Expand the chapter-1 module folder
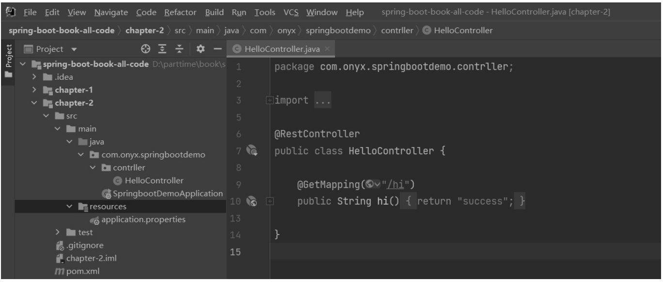 34,90
